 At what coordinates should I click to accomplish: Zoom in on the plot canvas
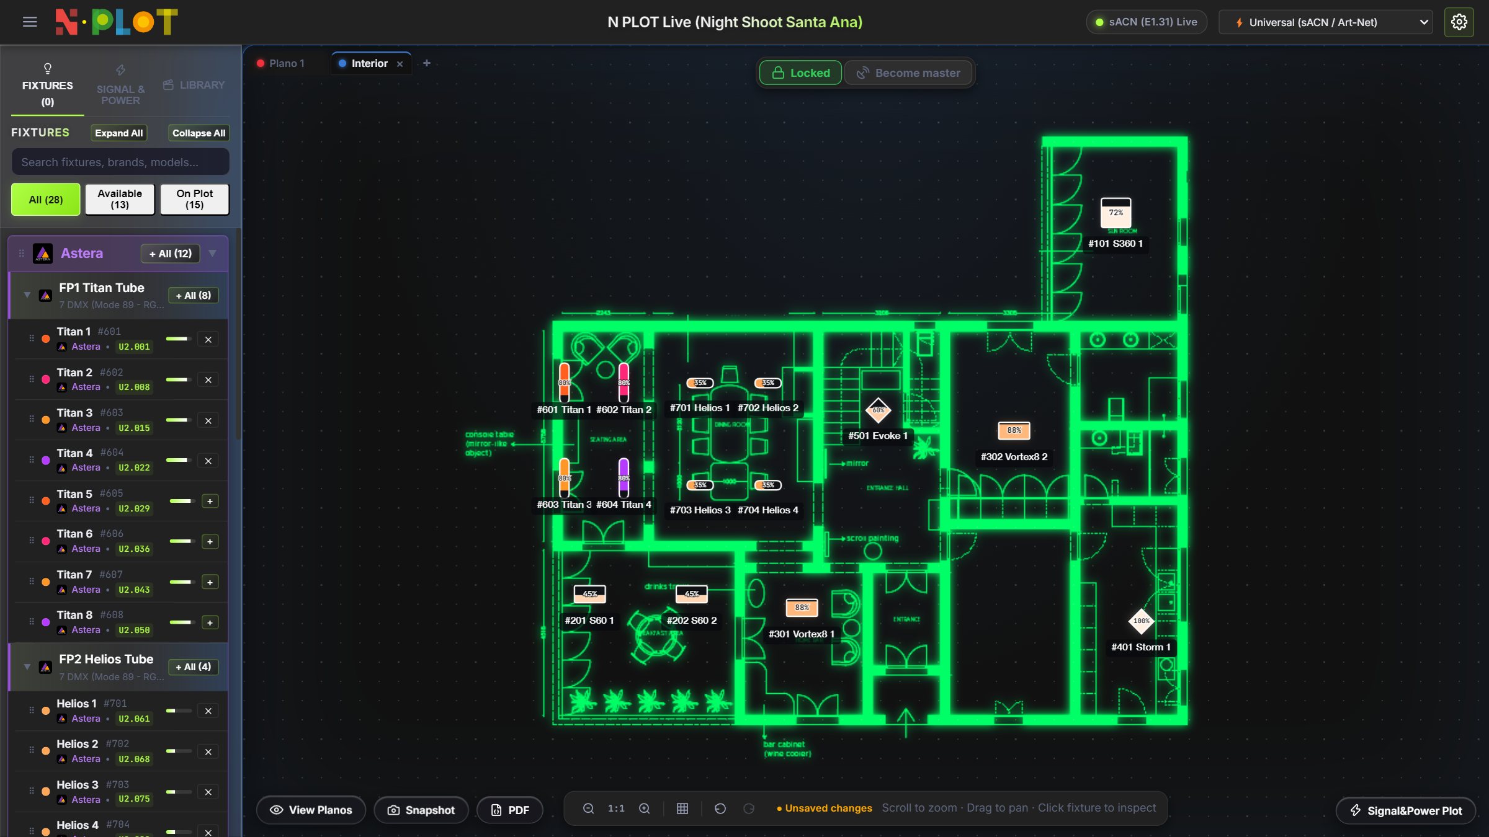(x=645, y=808)
